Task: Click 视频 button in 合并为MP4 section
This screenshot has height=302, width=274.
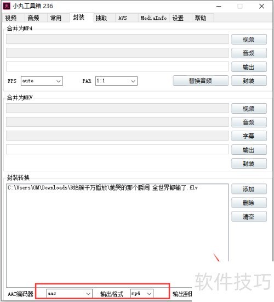Action: [x=249, y=40]
